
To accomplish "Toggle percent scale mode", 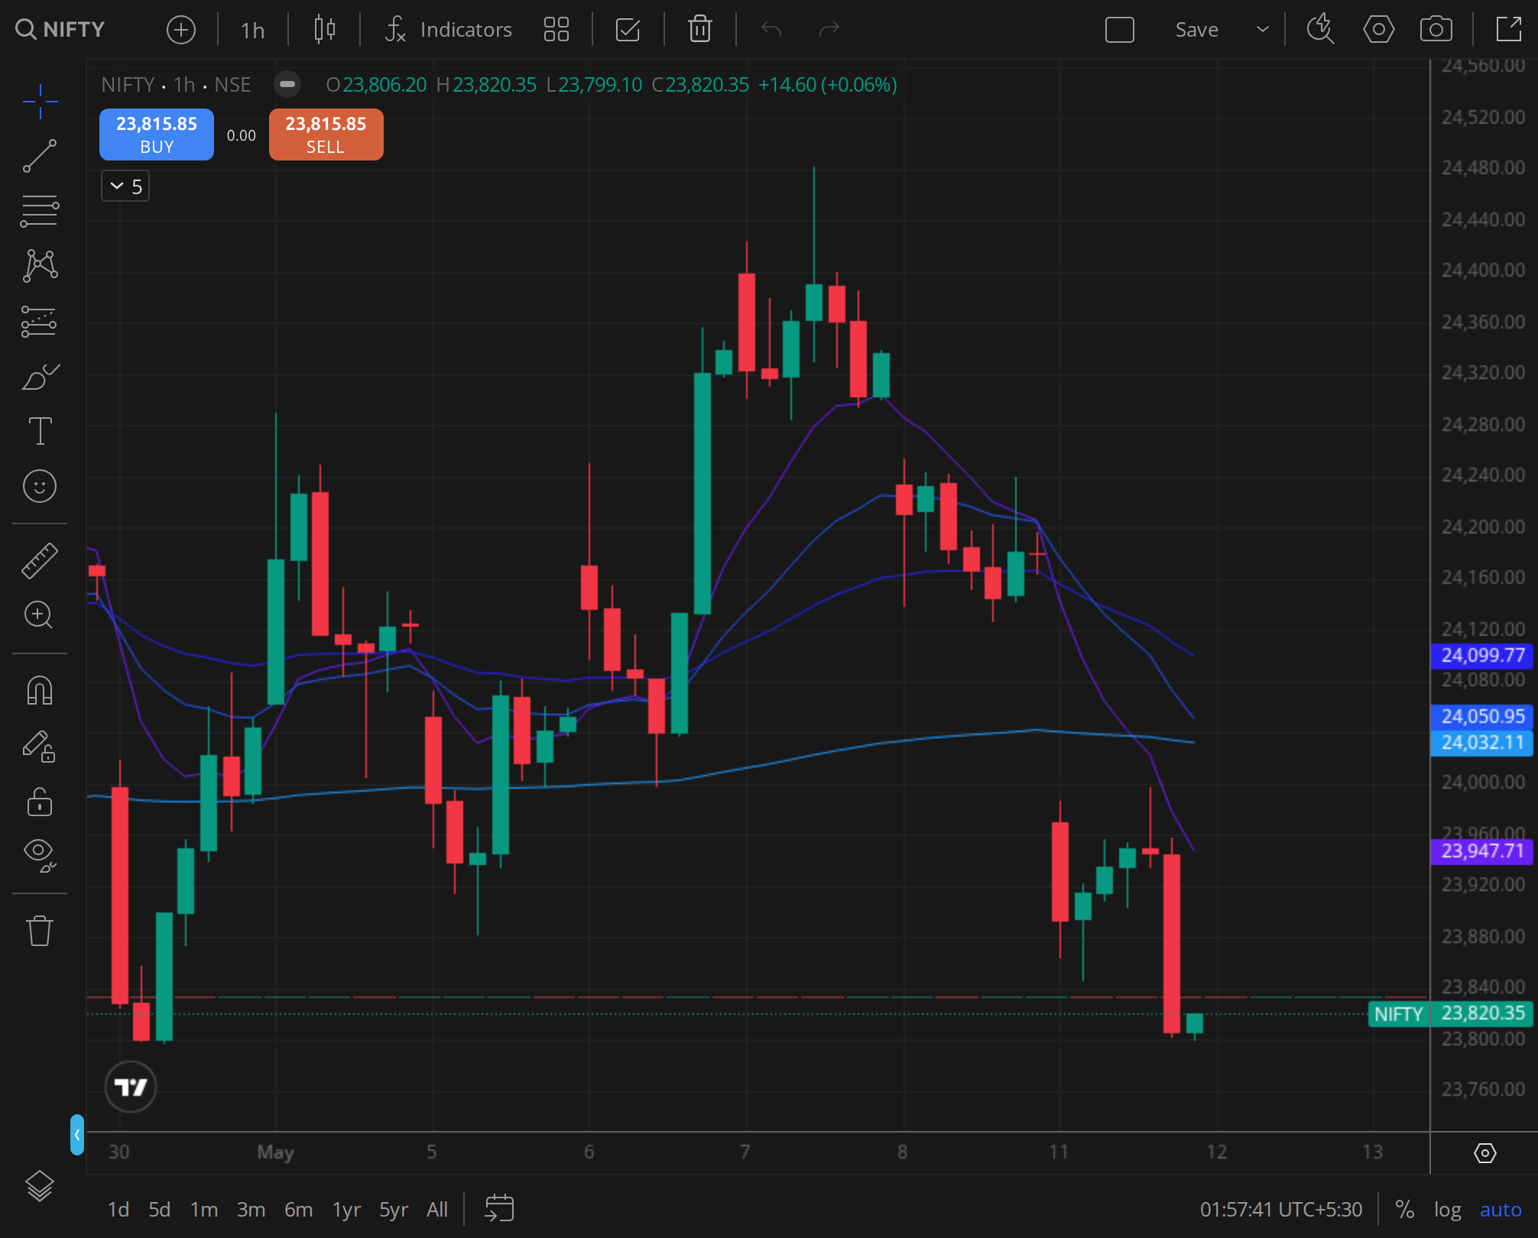I will pyautogui.click(x=1404, y=1210).
